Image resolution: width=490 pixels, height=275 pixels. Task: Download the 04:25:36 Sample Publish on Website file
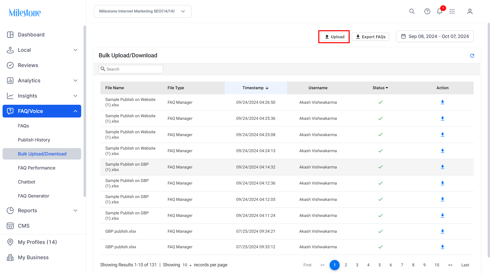pyautogui.click(x=443, y=119)
